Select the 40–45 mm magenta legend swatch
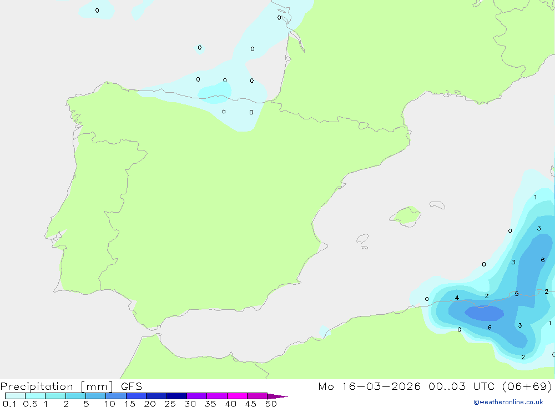This screenshot has height=407, width=555. [x=237, y=396]
